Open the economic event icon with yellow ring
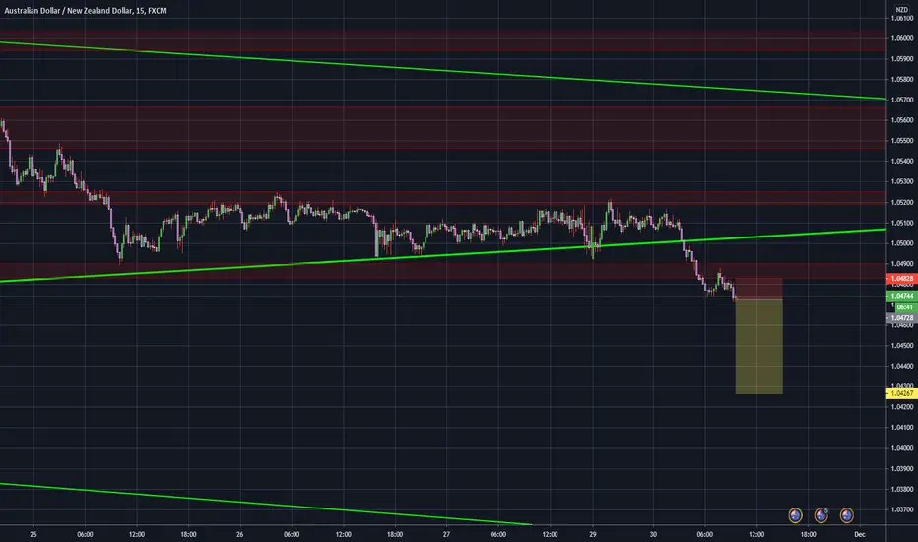918x542 pixels. (795, 515)
